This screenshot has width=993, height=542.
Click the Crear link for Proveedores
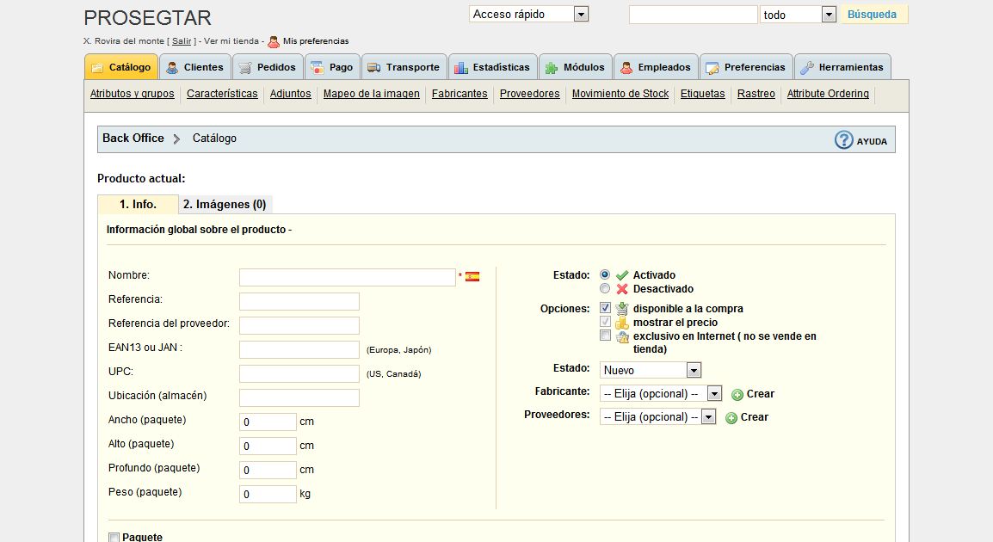[x=755, y=417]
